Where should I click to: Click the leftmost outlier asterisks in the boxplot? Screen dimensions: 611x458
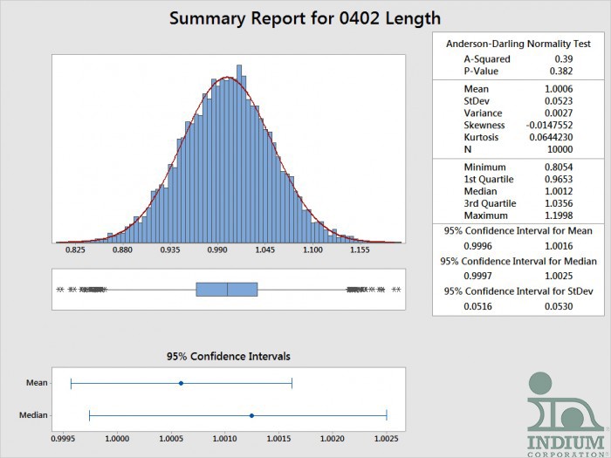60,290
